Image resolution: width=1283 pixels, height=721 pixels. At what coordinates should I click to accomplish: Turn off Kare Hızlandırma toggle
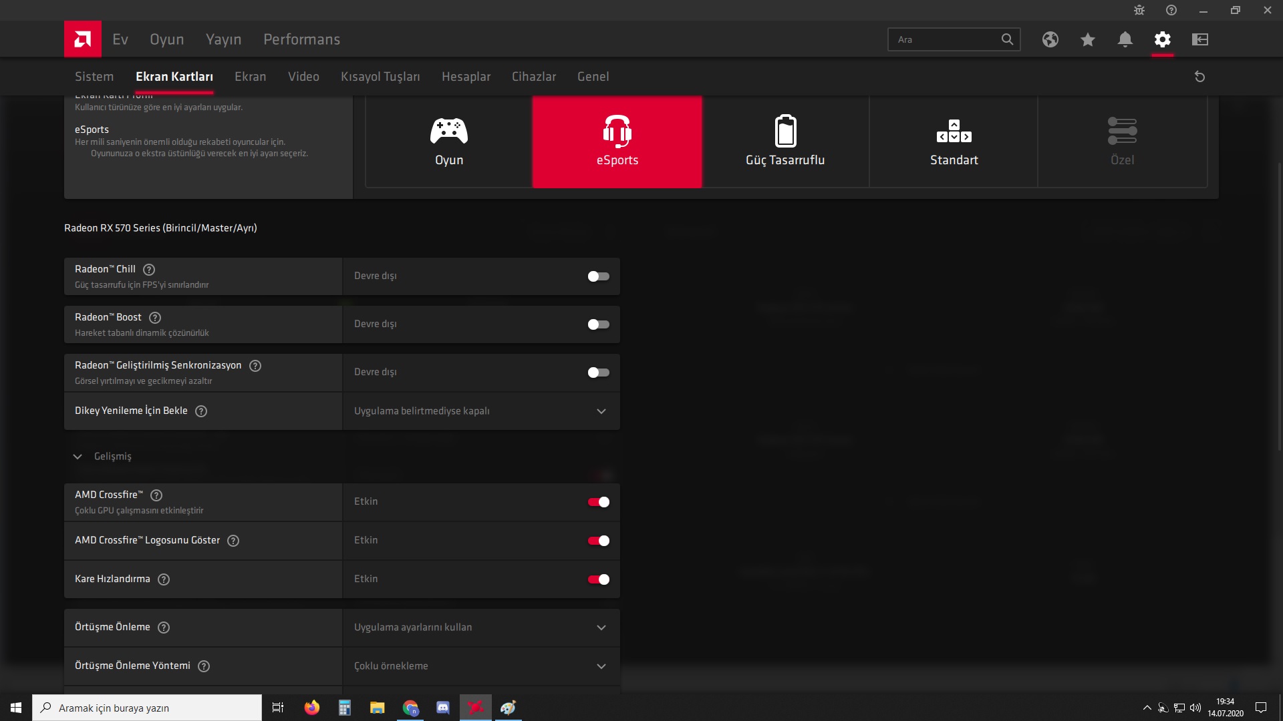pyautogui.click(x=598, y=579)
